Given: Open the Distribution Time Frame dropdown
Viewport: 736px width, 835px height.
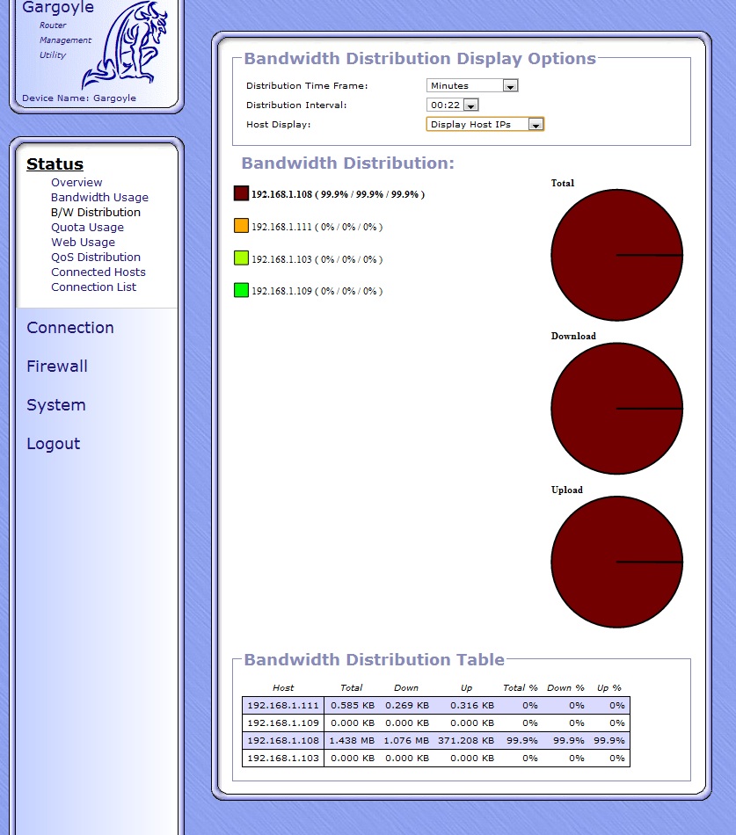Looking at the screenshot, I should point(472,86).
